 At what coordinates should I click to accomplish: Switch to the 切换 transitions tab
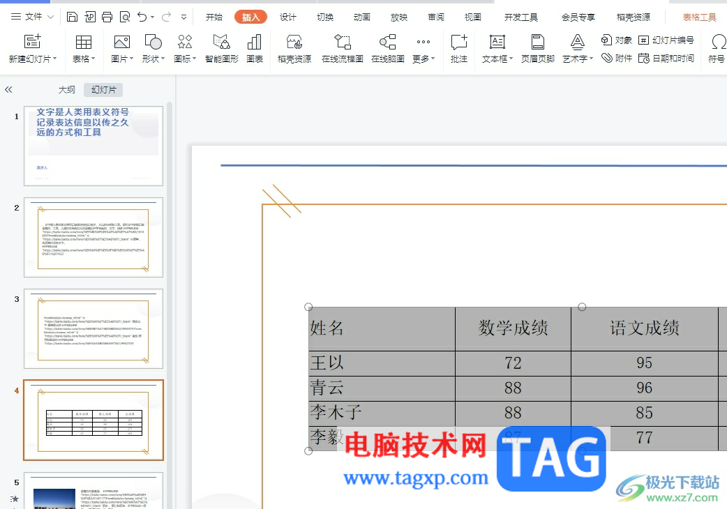coord(325,17)
